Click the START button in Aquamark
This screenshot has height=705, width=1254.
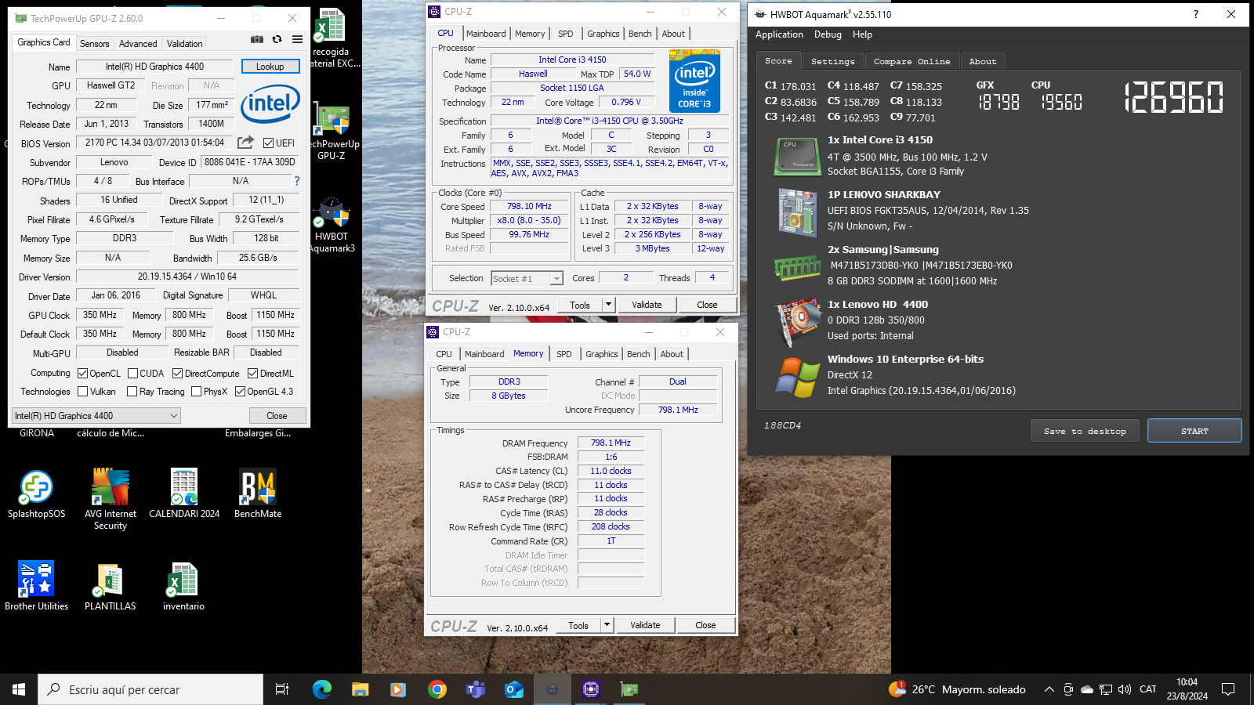[1194, 431]
